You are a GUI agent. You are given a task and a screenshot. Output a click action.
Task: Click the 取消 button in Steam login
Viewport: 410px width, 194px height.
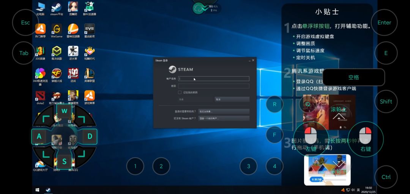click(232, 100)
